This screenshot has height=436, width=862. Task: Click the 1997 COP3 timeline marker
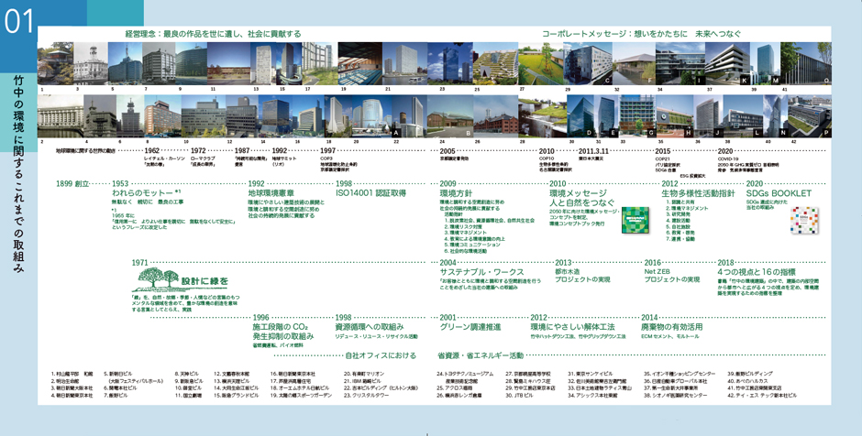coord(327,150)
